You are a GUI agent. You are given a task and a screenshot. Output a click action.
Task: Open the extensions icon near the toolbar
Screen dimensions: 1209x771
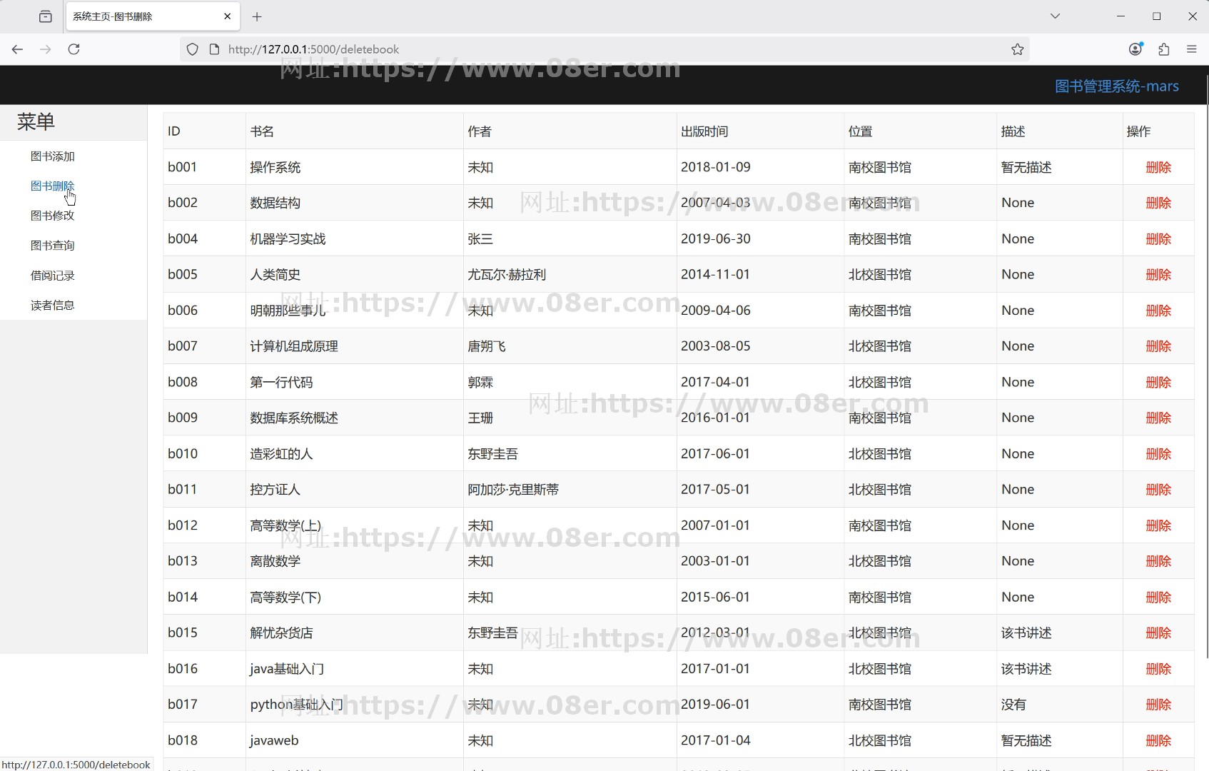click(x=1164, y=49)
